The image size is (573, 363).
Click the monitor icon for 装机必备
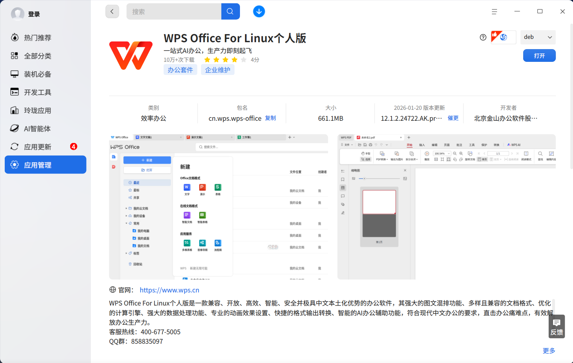click(15, 74)
